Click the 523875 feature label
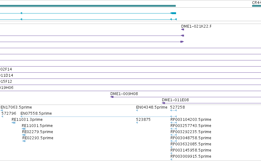The width and height of the screenshot is (261, 161). click(143, 120)
